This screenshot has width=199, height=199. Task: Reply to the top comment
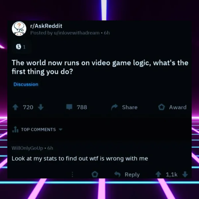click(x=127, y=174)
